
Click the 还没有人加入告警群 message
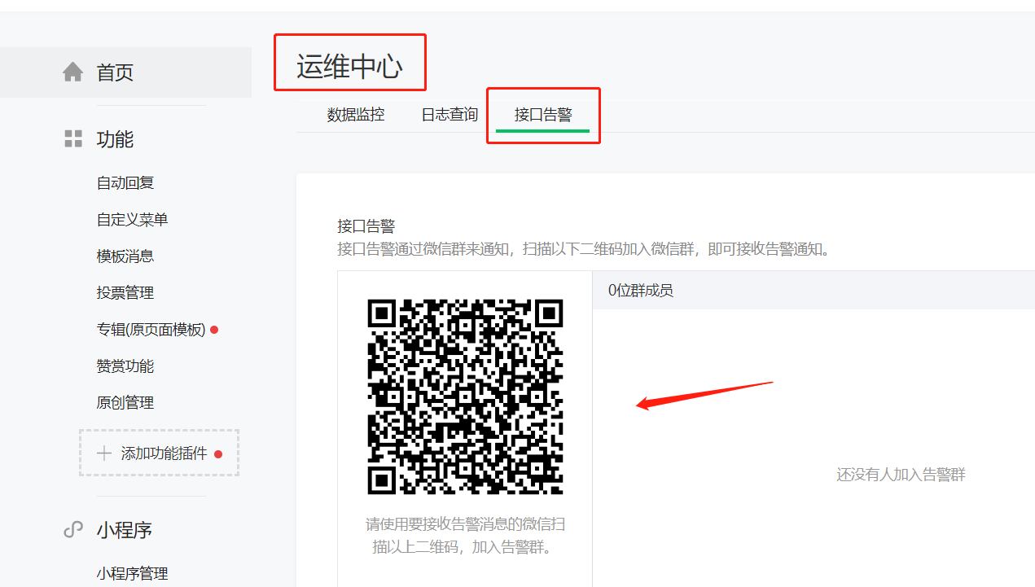pyautogui.click(x=901, y=475)
